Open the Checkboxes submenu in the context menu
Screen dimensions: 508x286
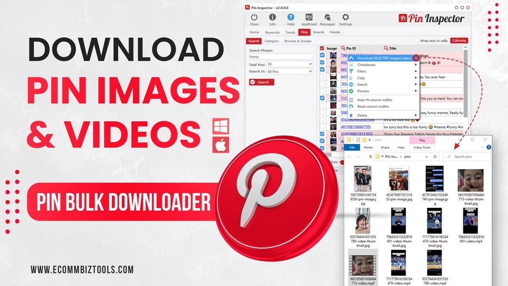pyautogui.click(x=383, y=65)
